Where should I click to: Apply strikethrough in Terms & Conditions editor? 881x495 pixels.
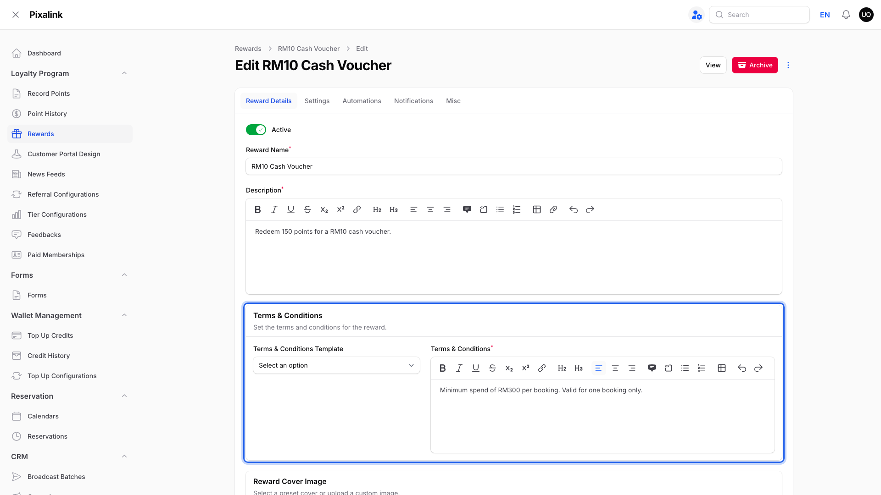(492, 368)
